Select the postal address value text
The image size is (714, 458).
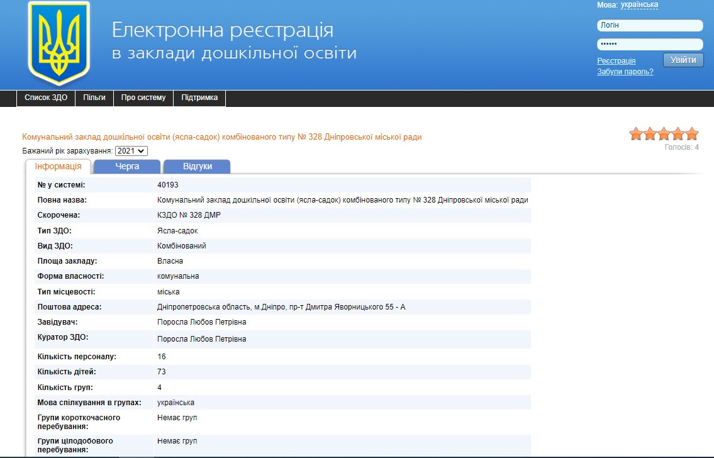click(x=281, y=307)
